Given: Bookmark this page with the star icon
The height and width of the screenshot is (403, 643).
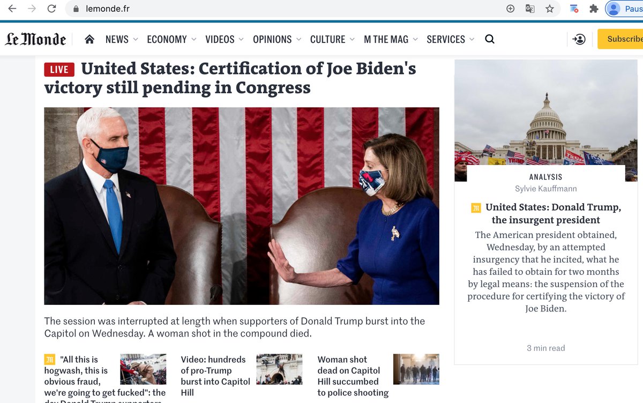Looking at the screenshot, I should coord(550,9).
